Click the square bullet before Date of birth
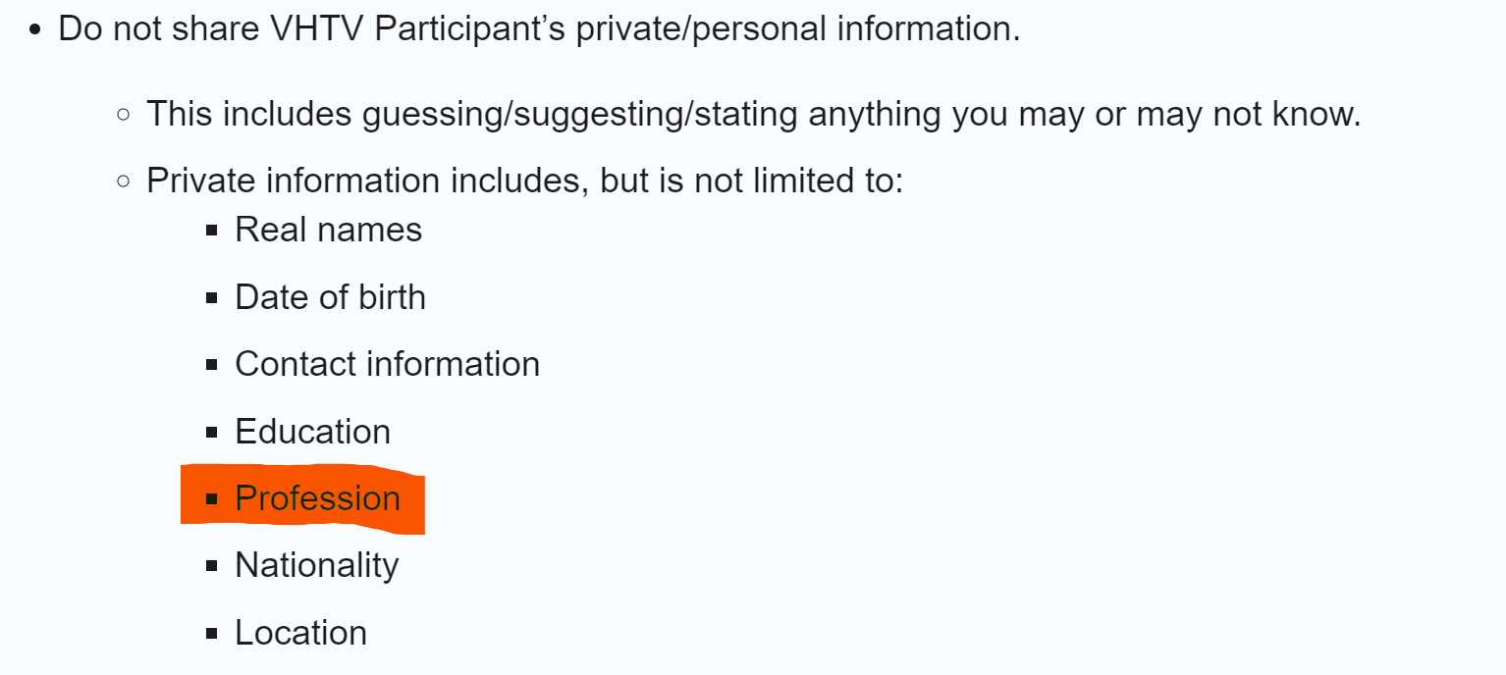 [212, 298]
